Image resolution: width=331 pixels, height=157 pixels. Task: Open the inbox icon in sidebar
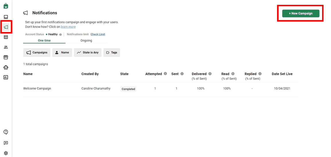tap(6, 17)
